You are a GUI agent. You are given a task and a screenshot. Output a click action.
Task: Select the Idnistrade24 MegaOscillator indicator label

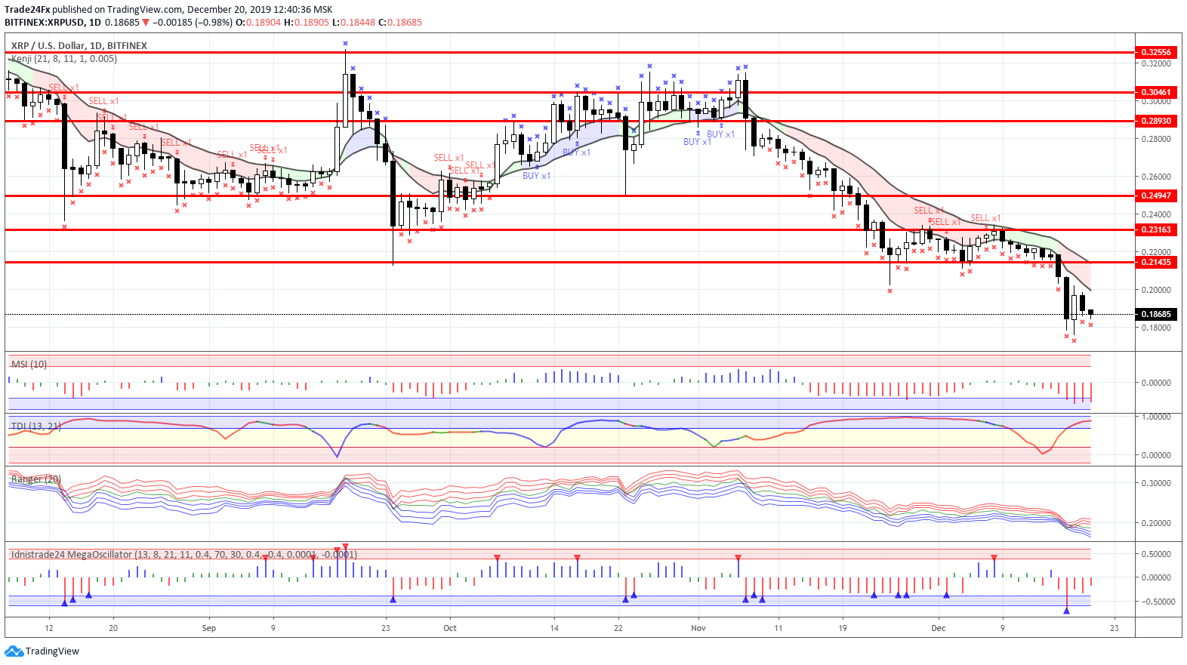(183, 554)
